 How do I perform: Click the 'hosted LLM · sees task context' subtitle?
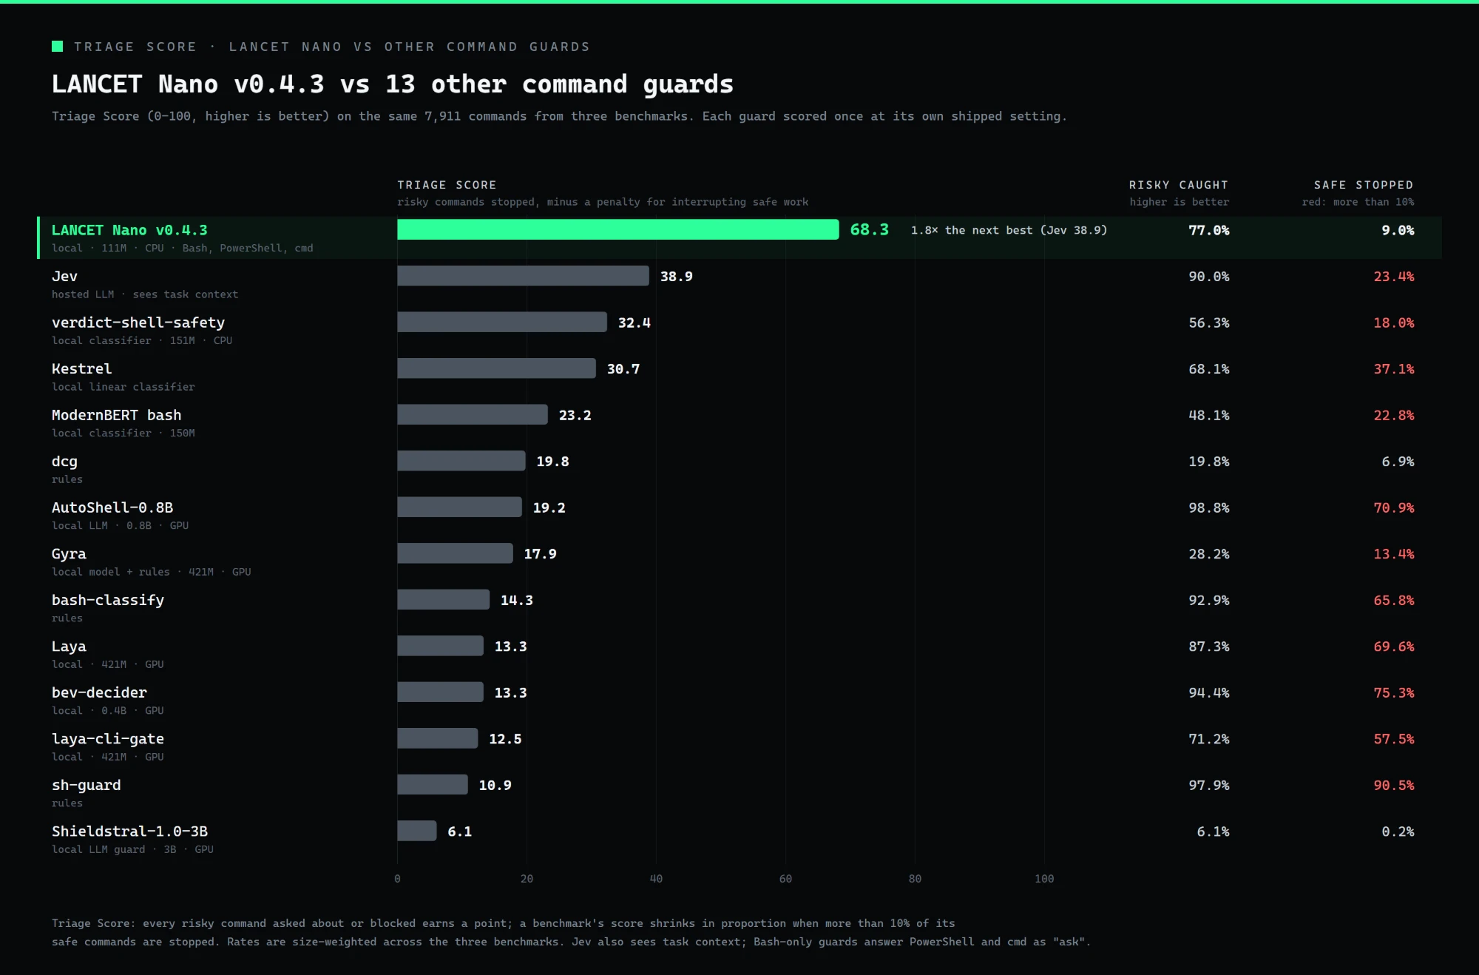tap(145, 294)
